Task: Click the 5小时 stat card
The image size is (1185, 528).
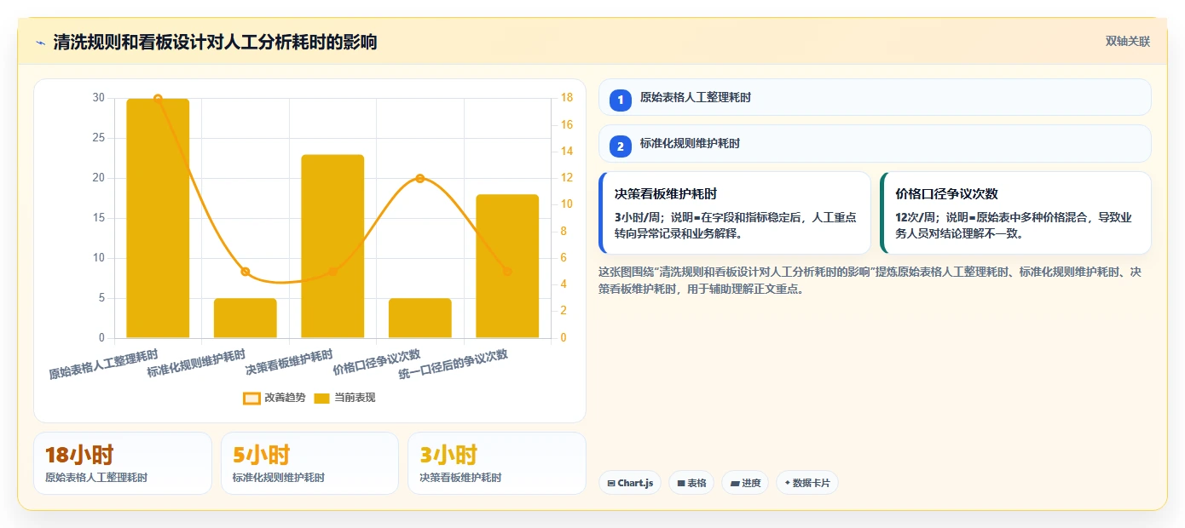Action: pos(309,463)
